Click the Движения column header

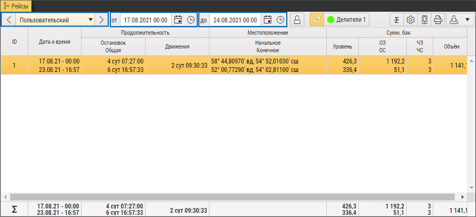pos(178,46)
